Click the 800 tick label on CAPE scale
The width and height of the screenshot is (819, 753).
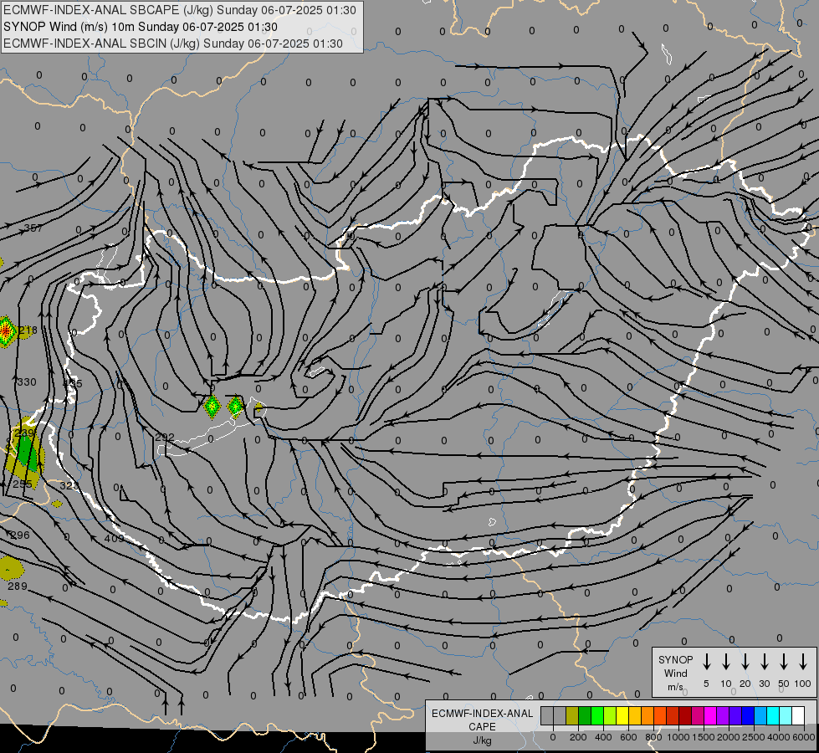(x=653, y=737)
